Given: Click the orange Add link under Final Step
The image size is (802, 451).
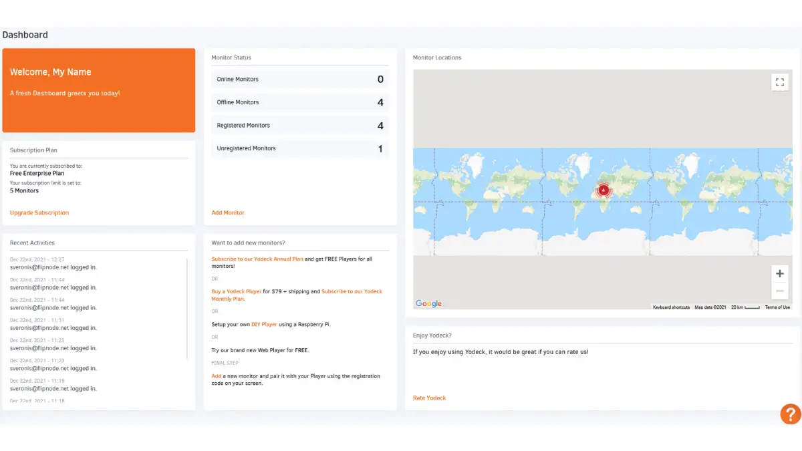Looking at the screenshot, I should [216, 376].
